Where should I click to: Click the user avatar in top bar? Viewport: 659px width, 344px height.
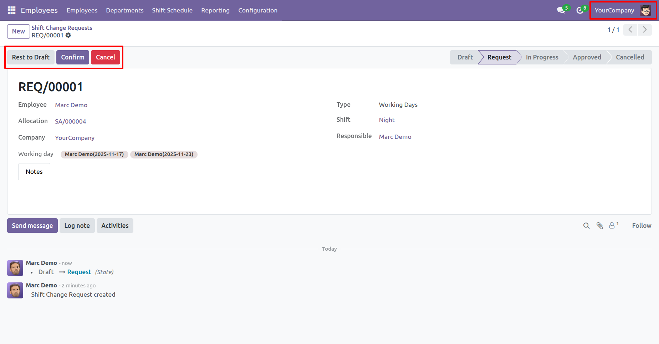click(645, 10)
